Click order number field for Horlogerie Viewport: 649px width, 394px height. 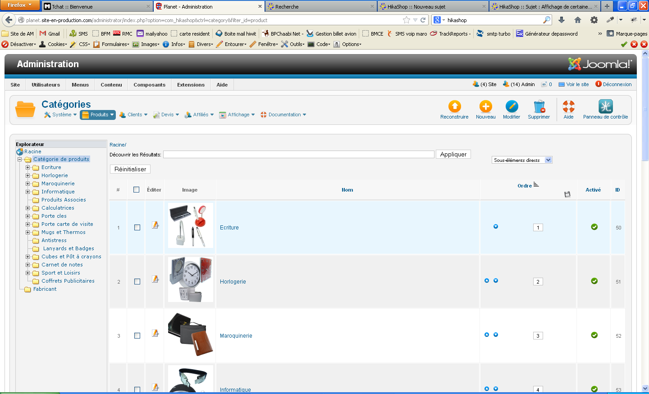(x=538, y=282)
